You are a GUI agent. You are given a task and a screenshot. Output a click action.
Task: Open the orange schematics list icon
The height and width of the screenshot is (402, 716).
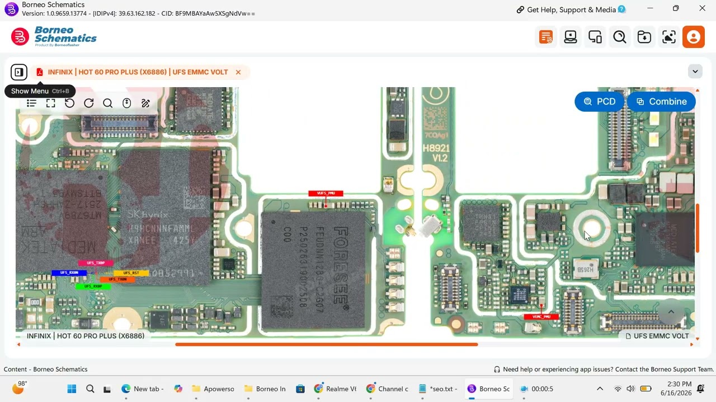pos(545,37)
